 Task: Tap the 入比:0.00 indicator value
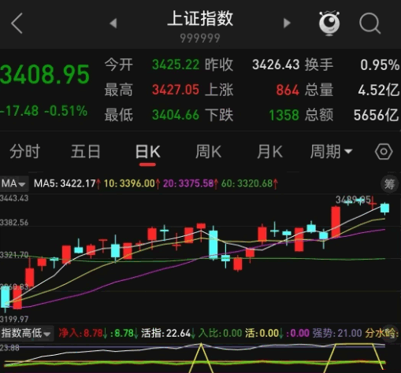tap(220, 334)
